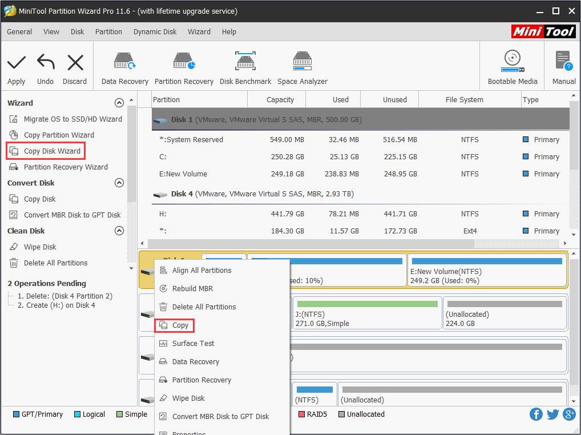The image size is (581, 435).
Task: Click the Copy Partition Wizard icon
Action: tap(14, 135)
